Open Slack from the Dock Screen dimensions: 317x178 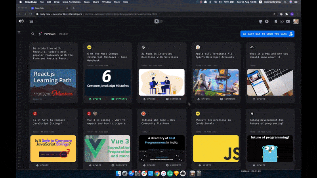pos(144,173)
